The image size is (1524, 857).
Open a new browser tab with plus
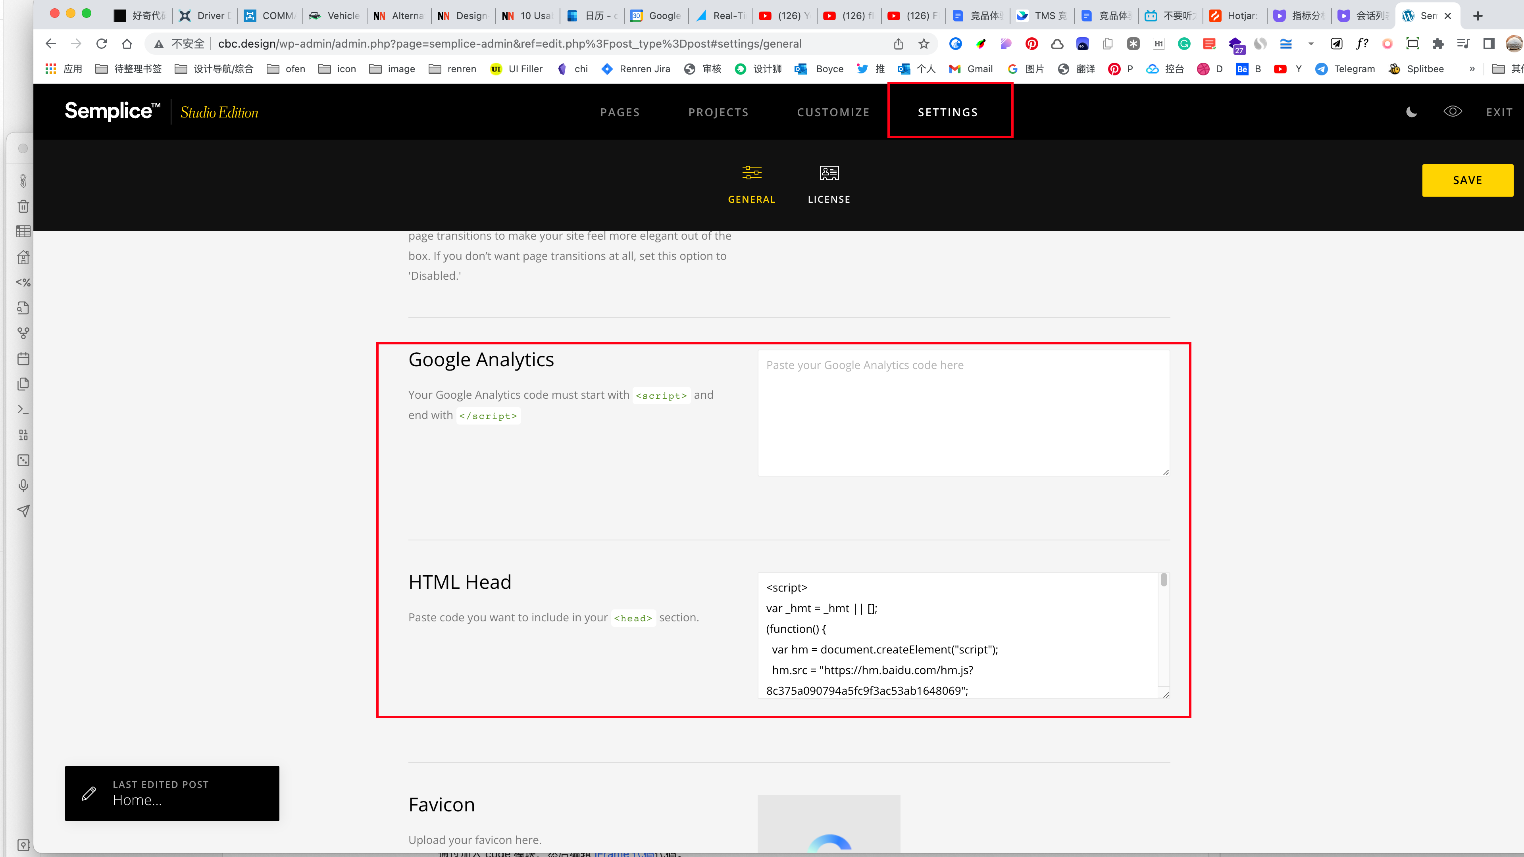(1478, 15)
